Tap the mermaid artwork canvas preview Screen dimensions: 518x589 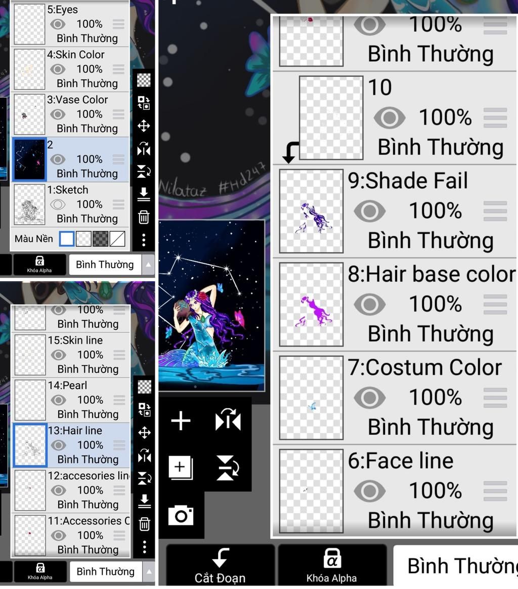(x=211, y=306)
